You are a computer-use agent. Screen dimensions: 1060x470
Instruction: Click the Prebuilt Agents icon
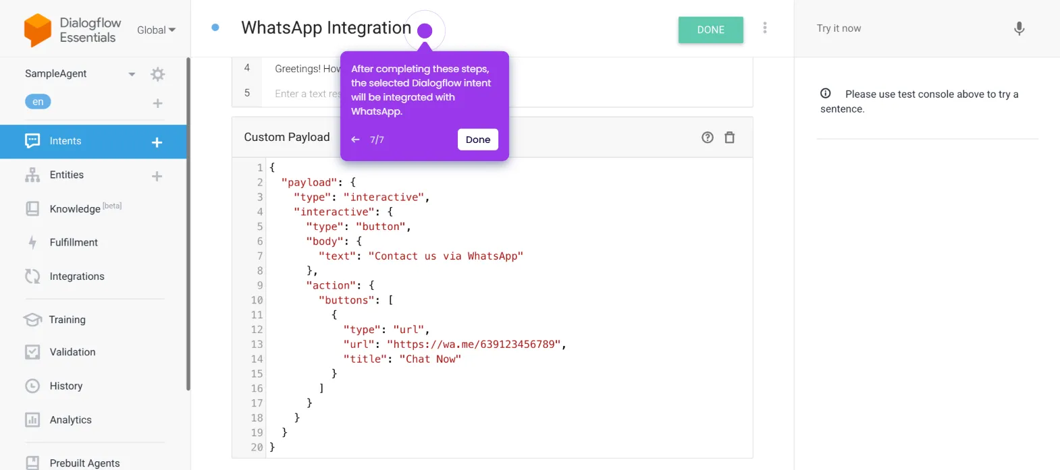point(32,463)
